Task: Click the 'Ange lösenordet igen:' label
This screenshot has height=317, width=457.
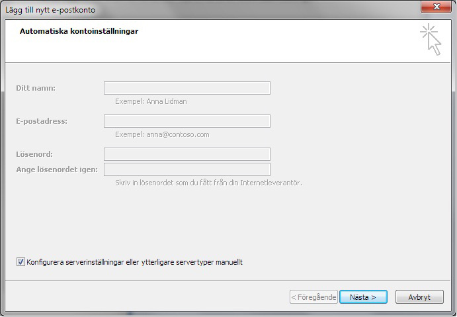Action: point(57,169)
